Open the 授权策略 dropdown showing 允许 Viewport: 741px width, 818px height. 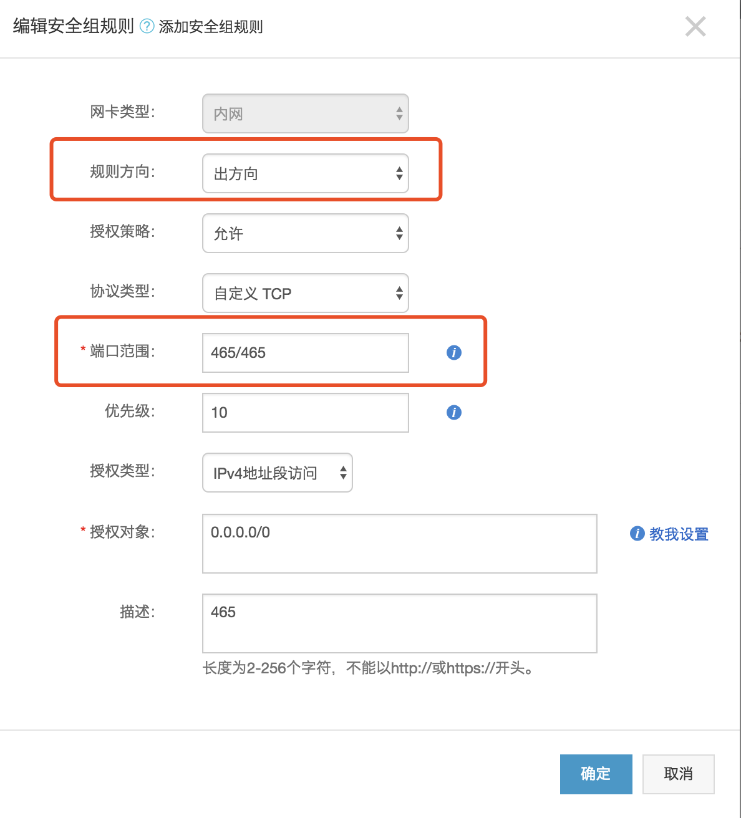pos(306,233)
